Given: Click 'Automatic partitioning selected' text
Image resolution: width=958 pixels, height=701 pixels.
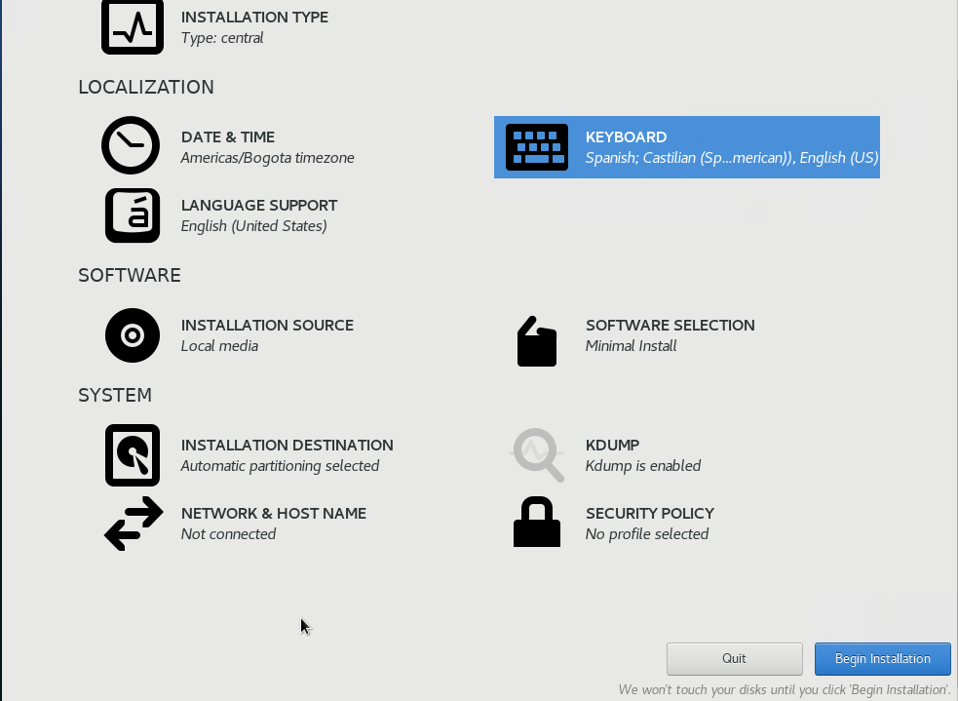Looking at the screenshot, I should 280,466.
